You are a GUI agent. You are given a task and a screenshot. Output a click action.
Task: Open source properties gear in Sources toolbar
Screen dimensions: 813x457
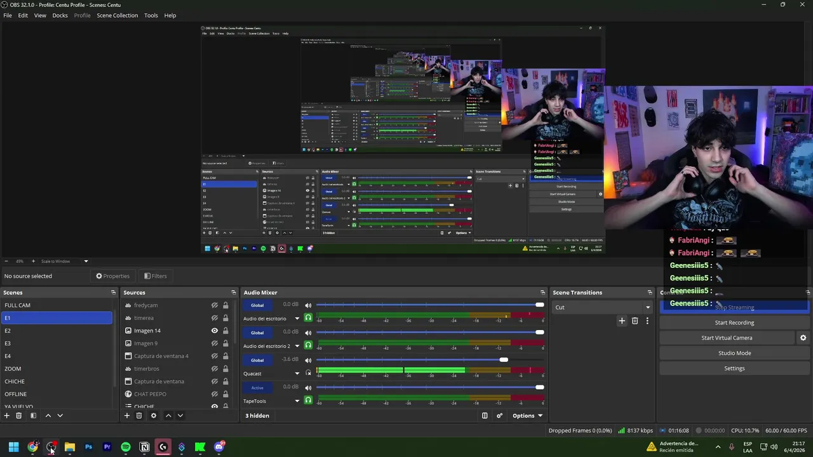pyautogui.click(x=153, y=416)
